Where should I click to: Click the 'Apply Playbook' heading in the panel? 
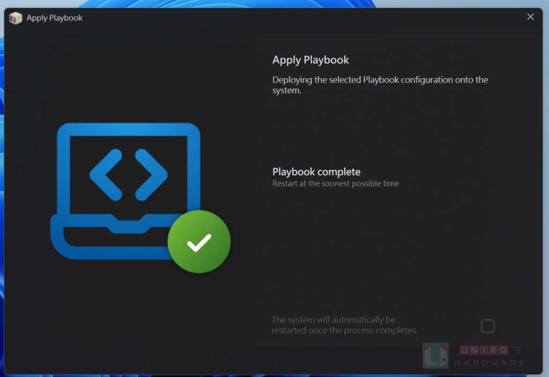310,60
